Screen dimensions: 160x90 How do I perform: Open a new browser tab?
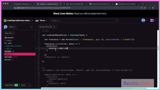click(143, 4)
